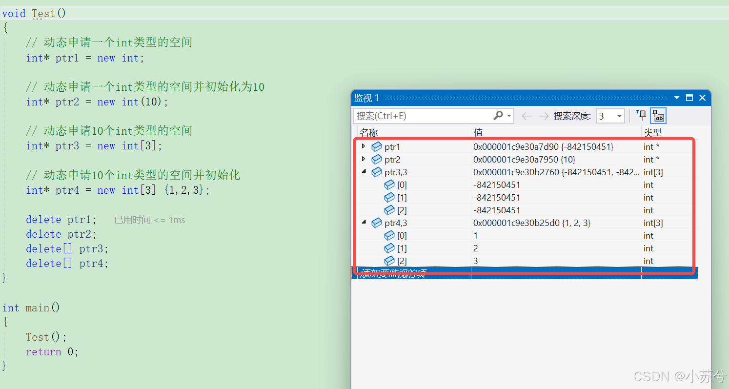The height and width of the screenshot is (389, 729).
Task: Select the ptr1 name in the watch list
Action: (392, 146)
